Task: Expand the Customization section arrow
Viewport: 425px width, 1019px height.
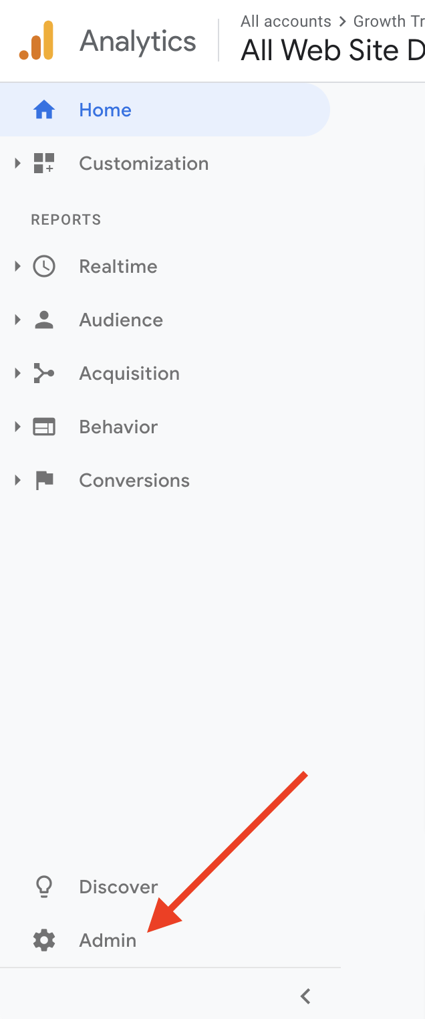Action: pos(18,163)
